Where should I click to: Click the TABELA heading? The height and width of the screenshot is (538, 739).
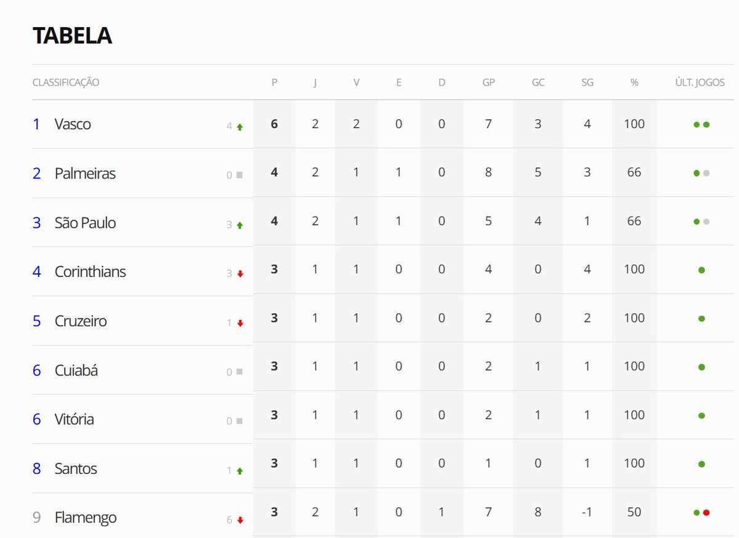click(72, 36)
